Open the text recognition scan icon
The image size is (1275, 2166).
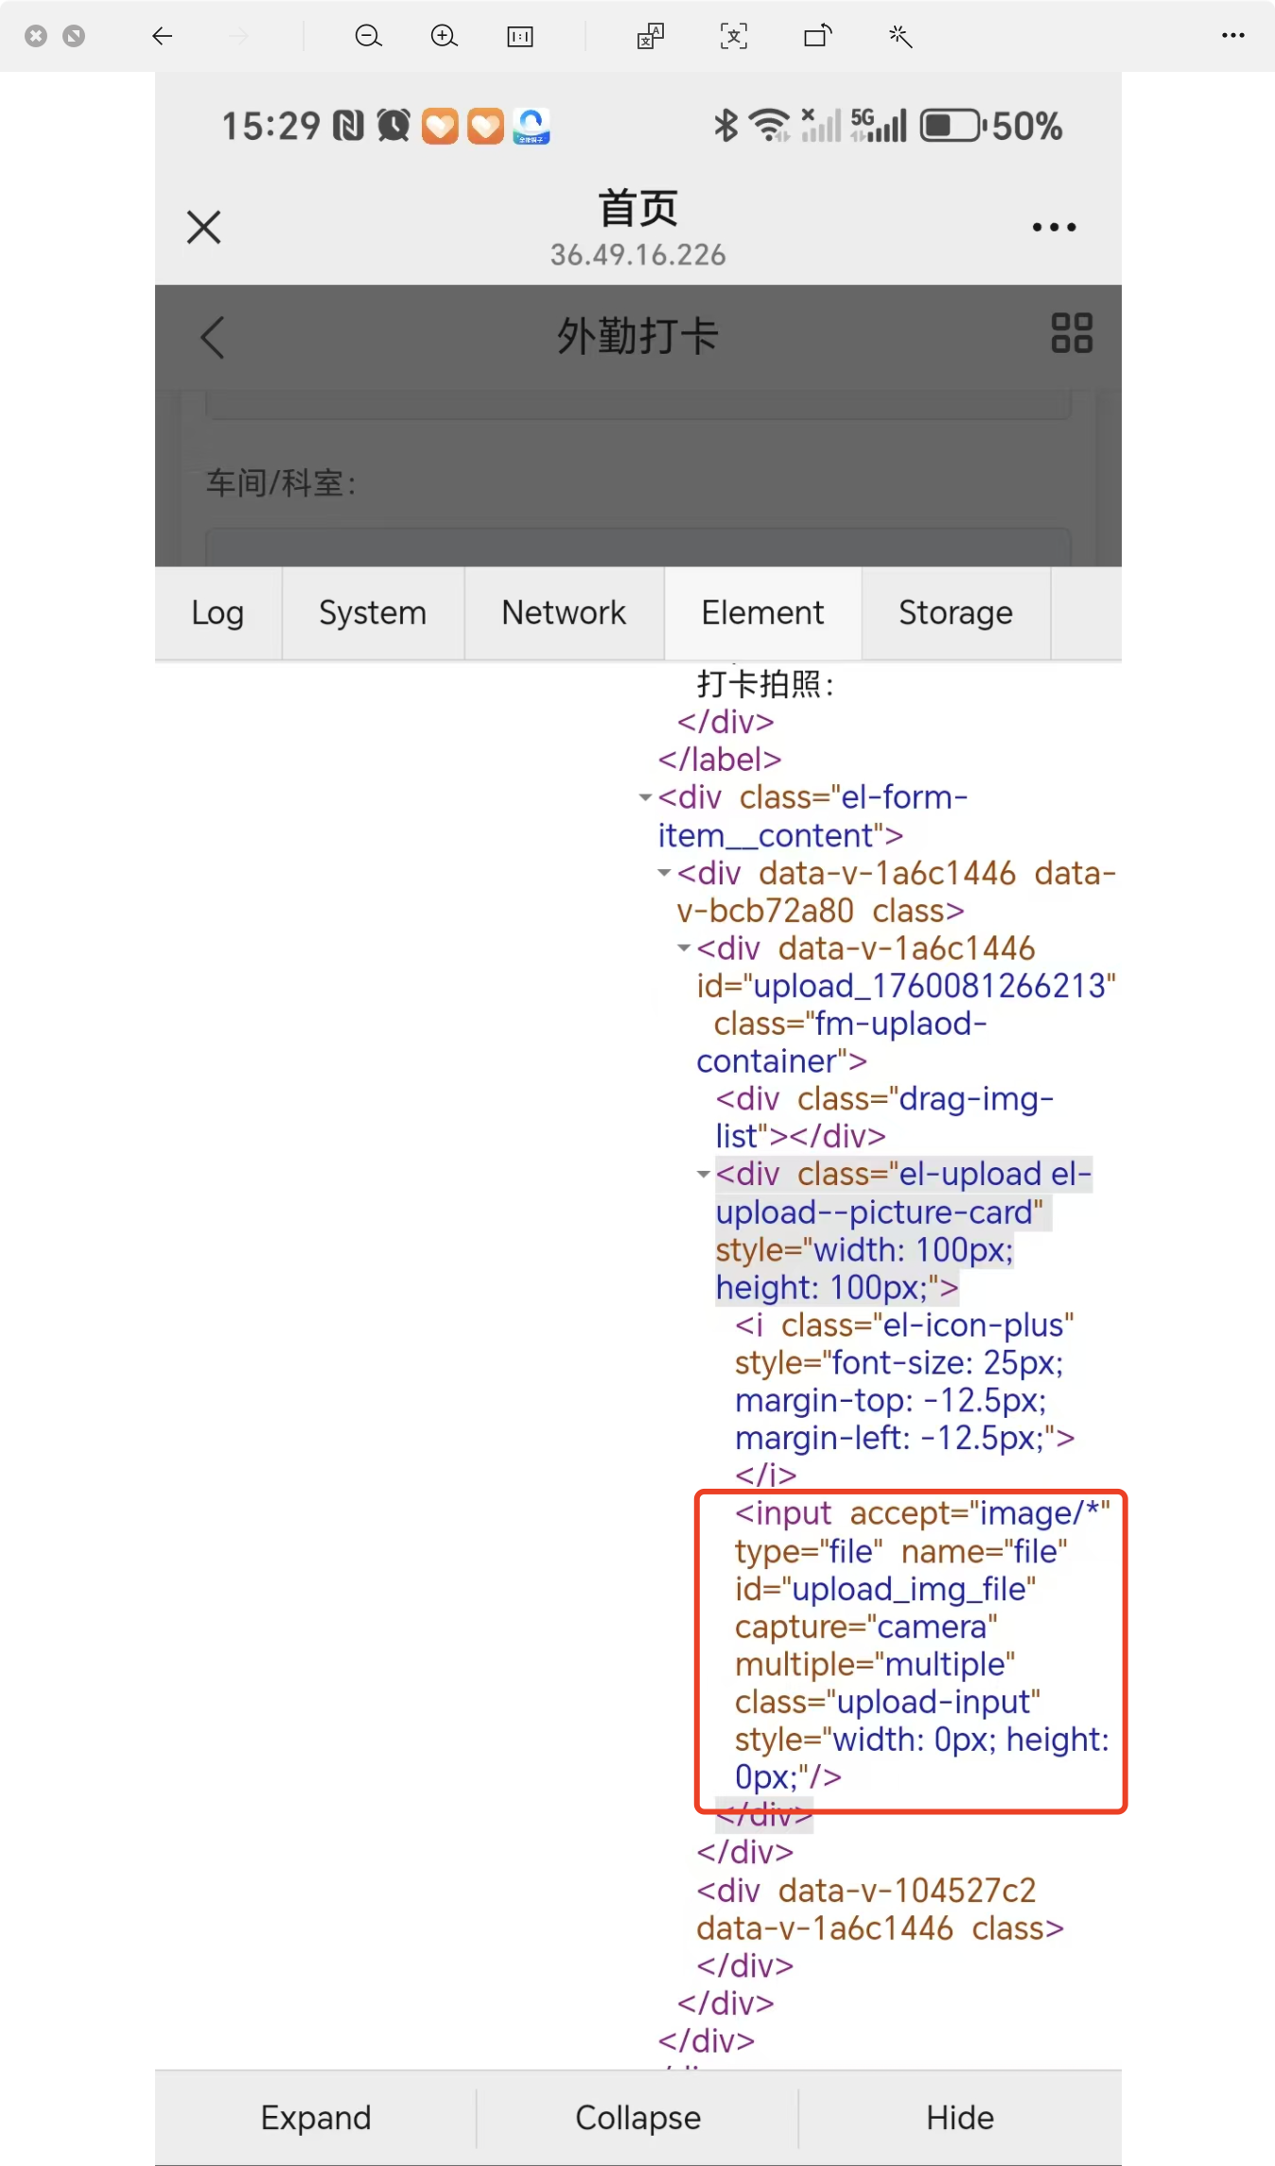point(734,36)
